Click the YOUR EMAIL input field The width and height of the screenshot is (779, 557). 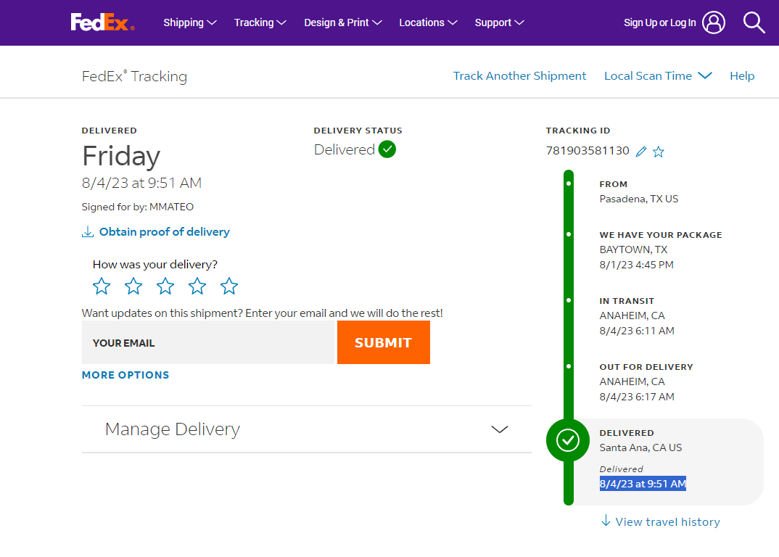tap(209, 342)
